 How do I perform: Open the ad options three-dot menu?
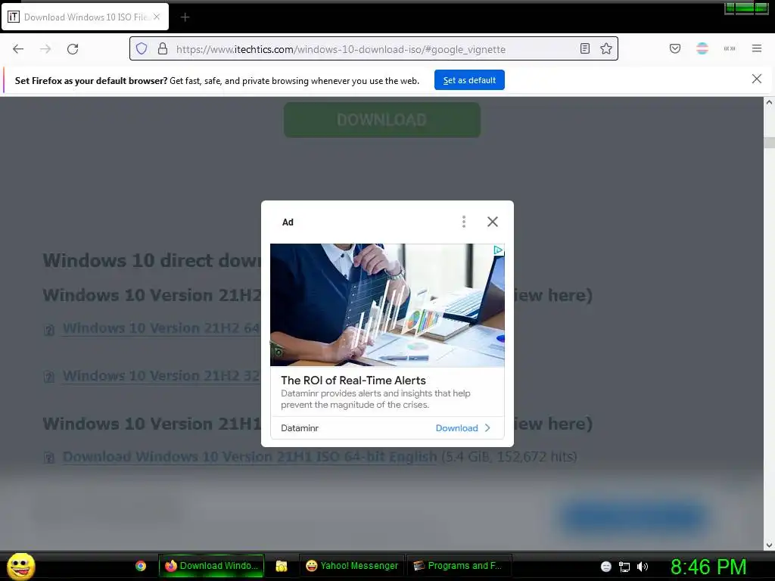[464, 222]
